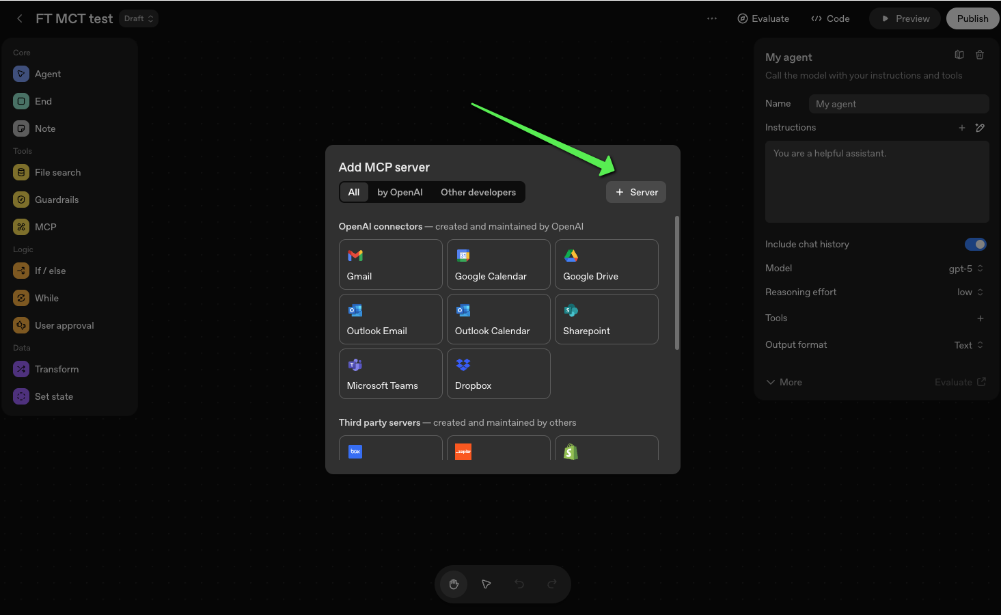Choose the MCP tool icon
Screen dimensions: 1001x615
(21, 227)
